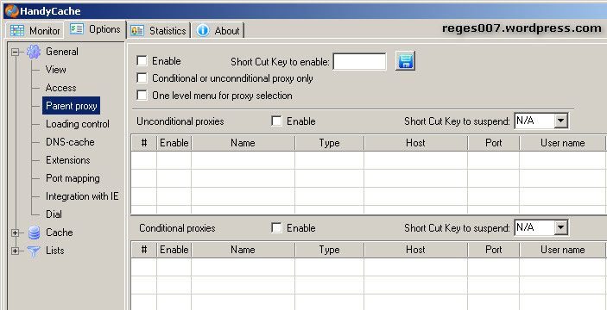Enable the Unconditional proxies checkbox
Image resolution: width=607 pixels, height=310 pixels.
[276, 121]
